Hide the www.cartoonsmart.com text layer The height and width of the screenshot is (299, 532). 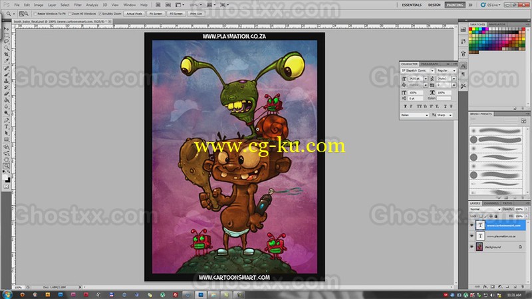(x=471, y=225)
